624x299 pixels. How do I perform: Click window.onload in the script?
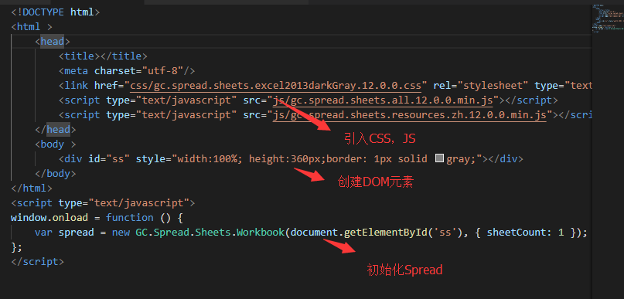tap(49, 218)
